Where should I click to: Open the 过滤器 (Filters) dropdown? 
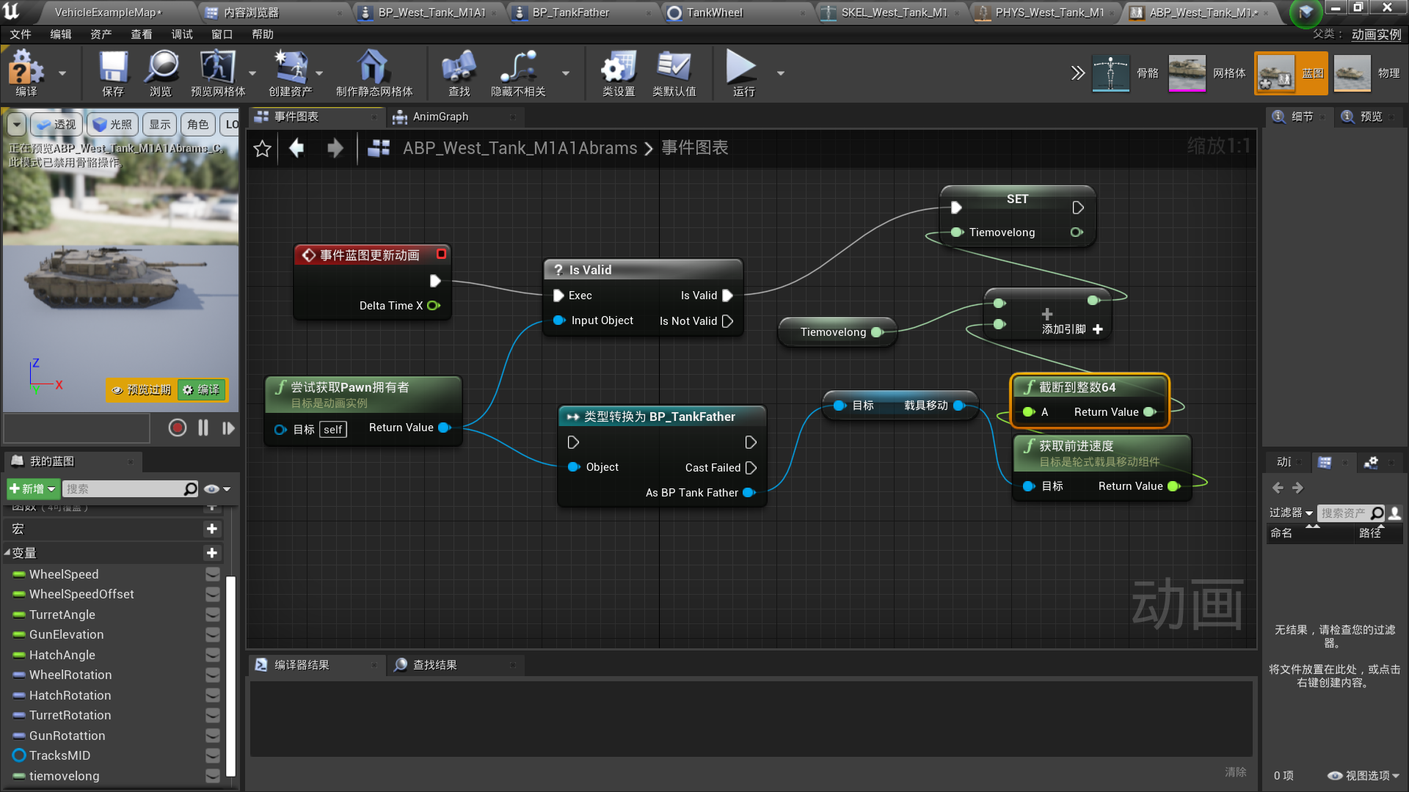[x=1291, y=513]
